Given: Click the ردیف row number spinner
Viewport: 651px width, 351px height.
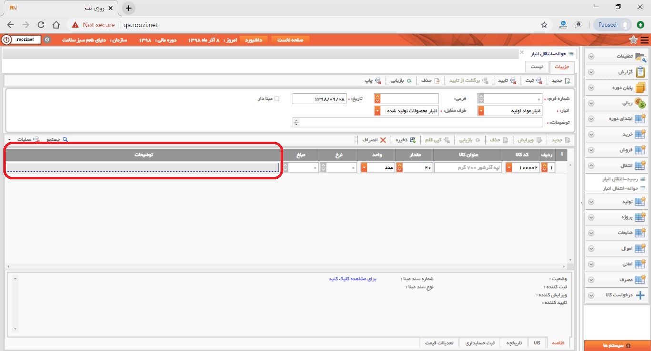Looking at the screenshot, I should click(x=545, y=167).
